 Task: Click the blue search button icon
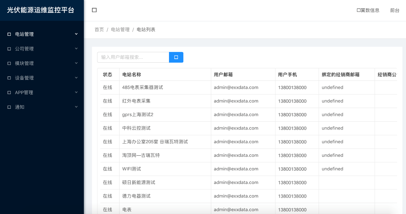(176, 57)
